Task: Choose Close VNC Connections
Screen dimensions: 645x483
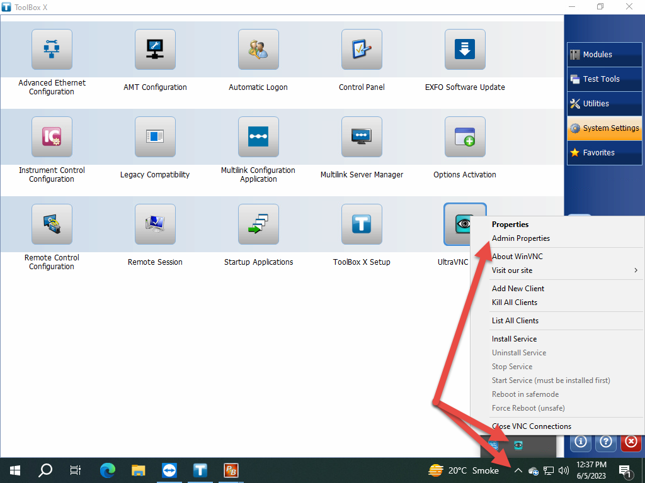Action: click(x=558, y=426)
